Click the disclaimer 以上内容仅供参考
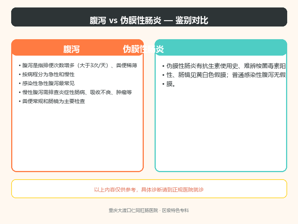This screenshot has width=298, height=224. 149,190
